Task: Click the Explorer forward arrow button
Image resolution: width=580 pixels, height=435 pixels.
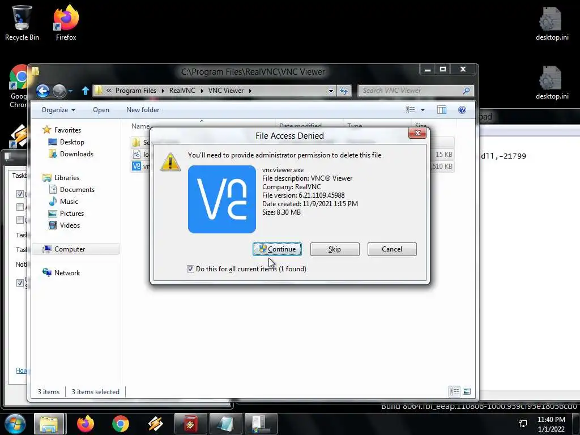Action: (59, 91)
